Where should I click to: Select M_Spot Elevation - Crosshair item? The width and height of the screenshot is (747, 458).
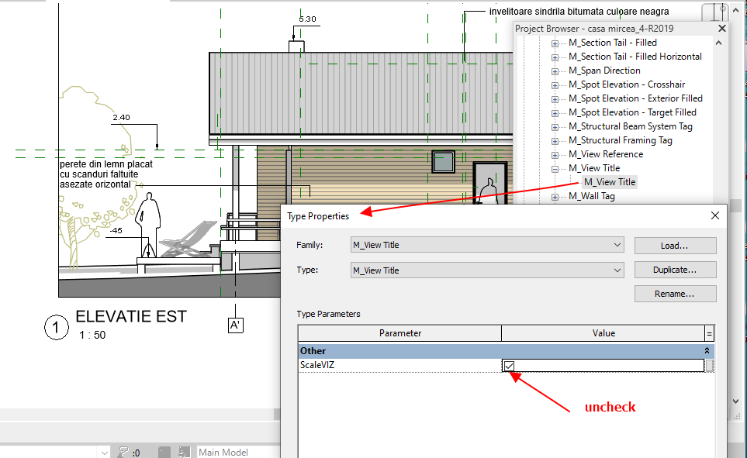click(627, 84)
